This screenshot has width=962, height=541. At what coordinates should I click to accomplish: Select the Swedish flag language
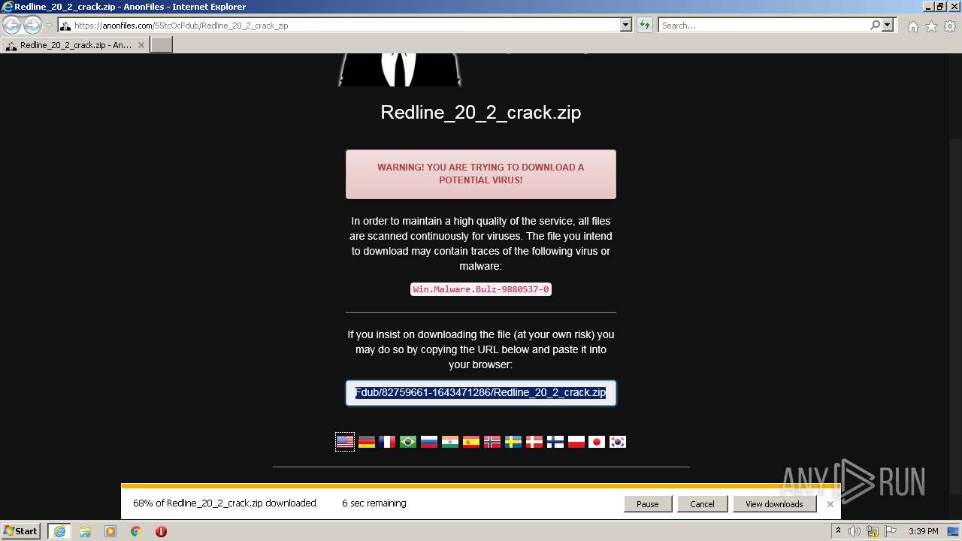(513, 442)
